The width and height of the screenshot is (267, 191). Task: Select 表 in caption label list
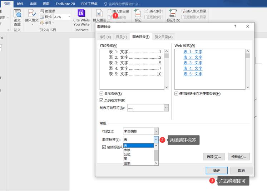point(138,146)
